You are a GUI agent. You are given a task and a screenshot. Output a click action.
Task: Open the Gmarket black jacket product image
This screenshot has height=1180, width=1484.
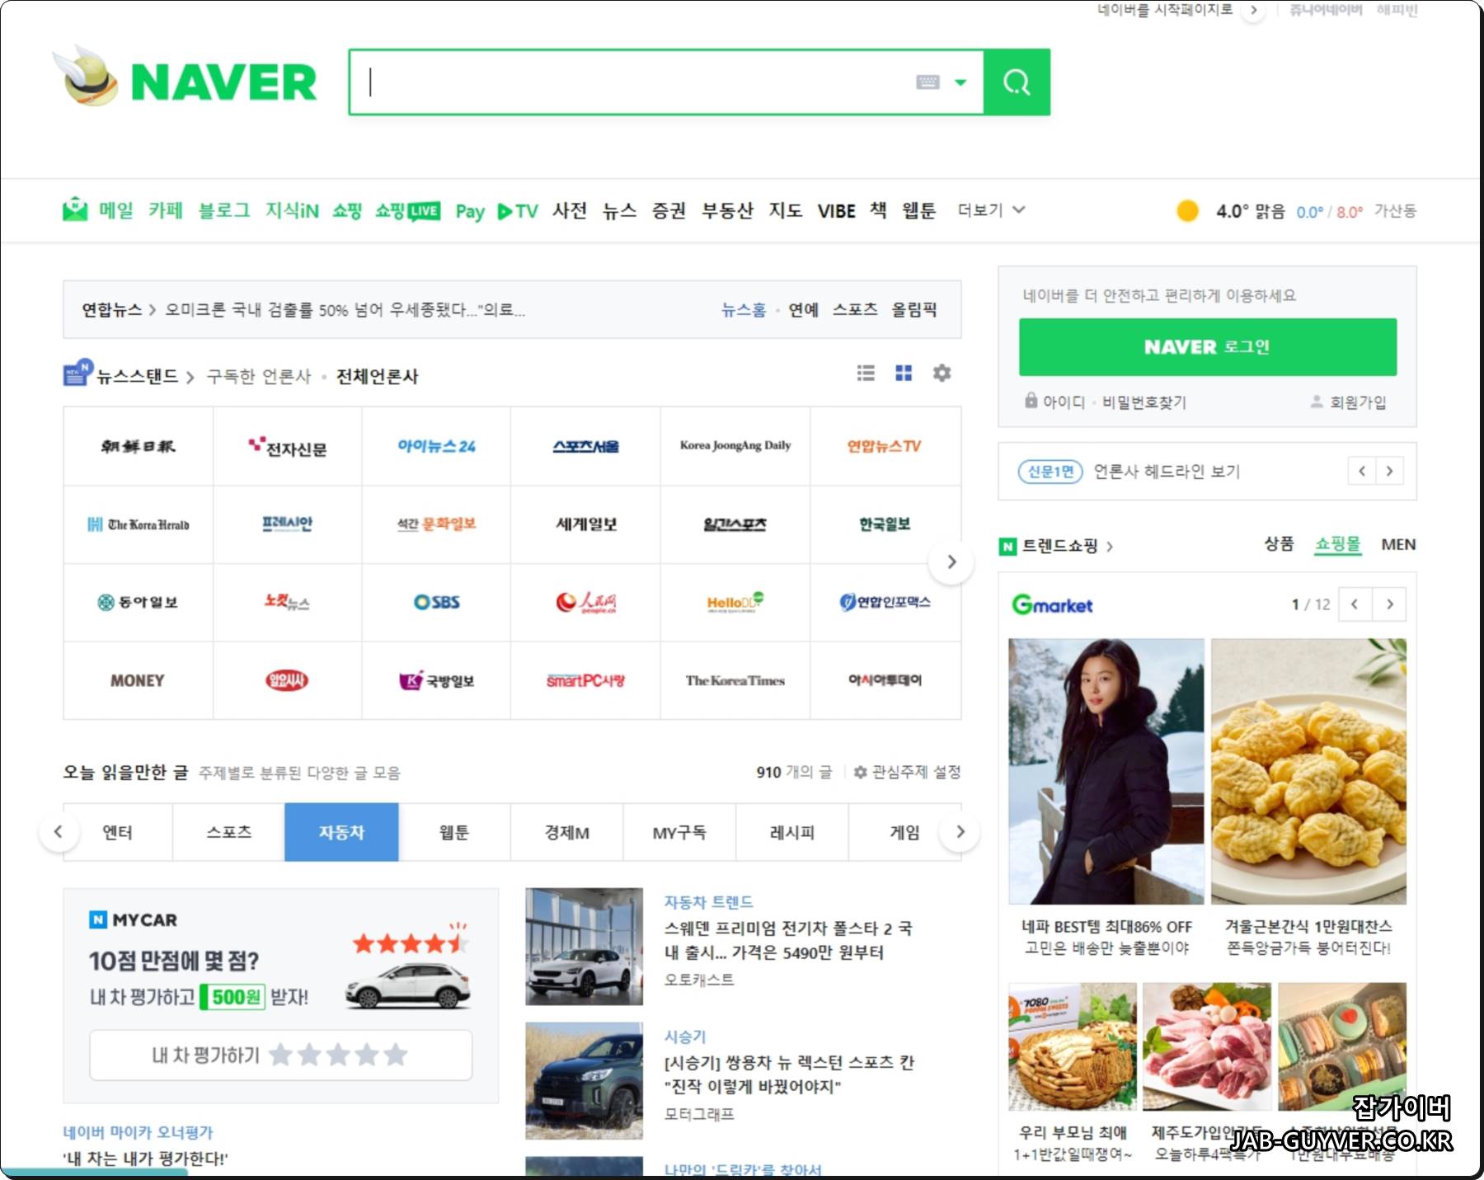pos(1106,771)
